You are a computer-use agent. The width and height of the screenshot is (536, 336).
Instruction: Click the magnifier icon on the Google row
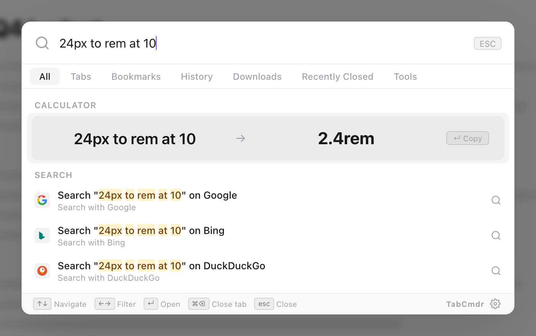[x=496, y=200]
